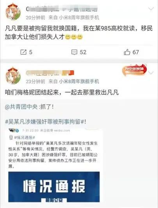
Task: Click the second post's blurred username
Action: [x=50, y=73]
